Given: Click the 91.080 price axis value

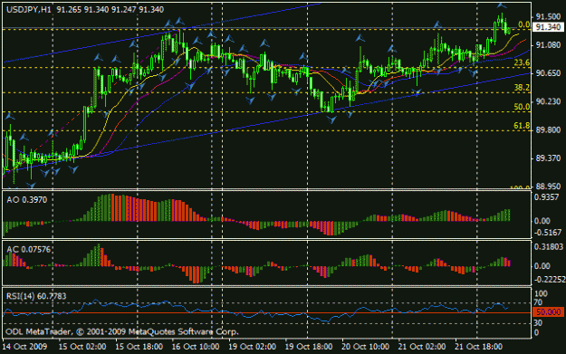Looking at the screenshot, I should 548,45.
